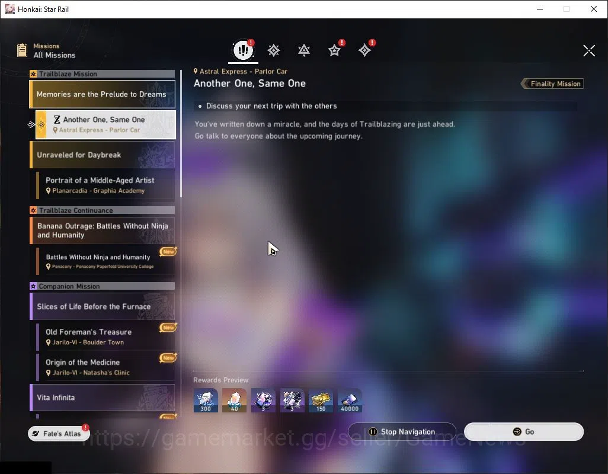Collapse the Trailblaze Mission category header
This screenshot has height=474, width=608.
[x=103, y=73]
